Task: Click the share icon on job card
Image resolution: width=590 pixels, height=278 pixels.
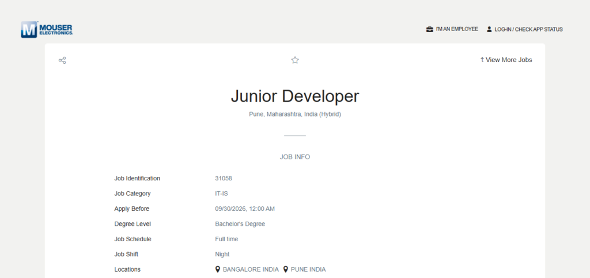Action: pyautogui.click(x=62, y=60)
